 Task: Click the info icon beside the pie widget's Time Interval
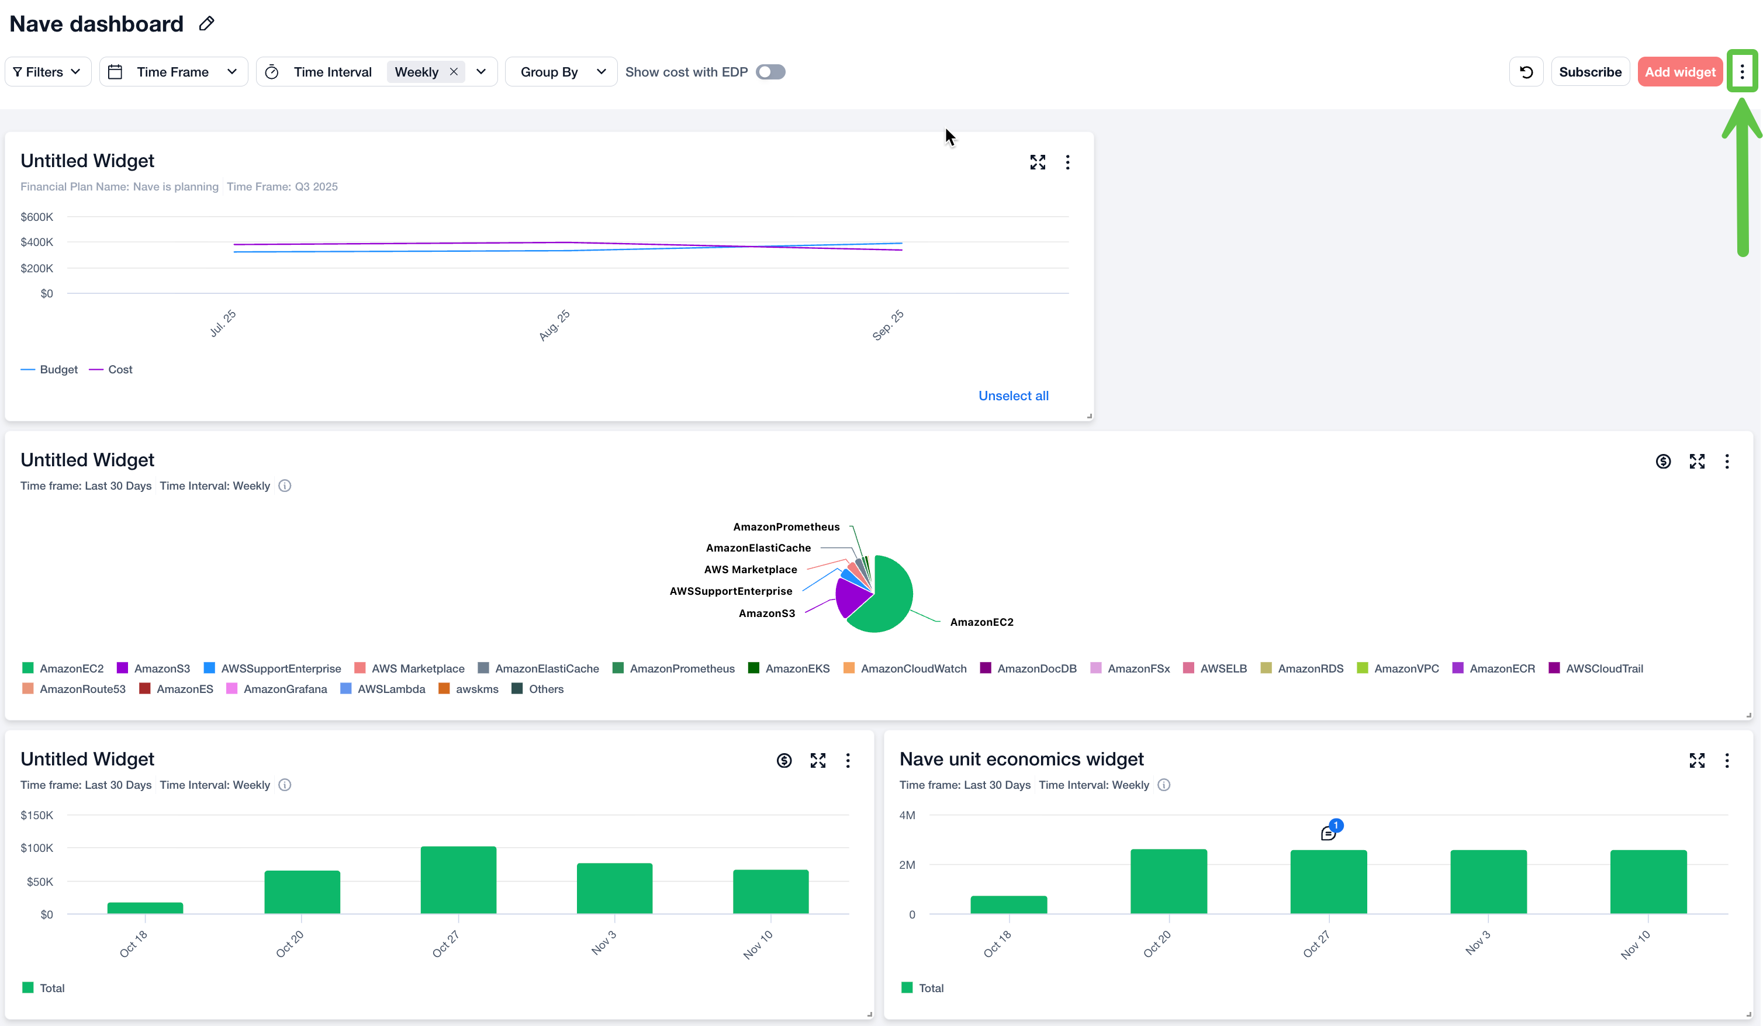pos(285,486)
